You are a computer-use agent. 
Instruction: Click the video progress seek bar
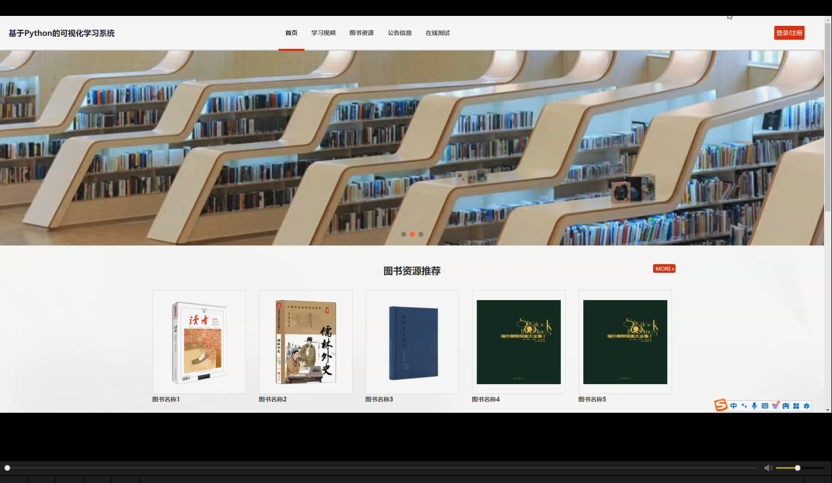384,468
